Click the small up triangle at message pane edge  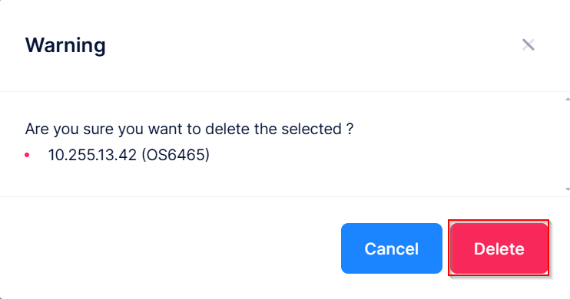(568, 99)
